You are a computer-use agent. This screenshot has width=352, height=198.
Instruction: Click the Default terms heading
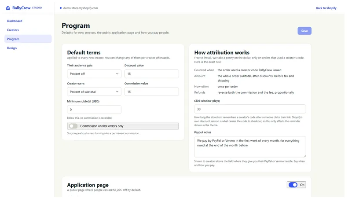tap(84, 52)
